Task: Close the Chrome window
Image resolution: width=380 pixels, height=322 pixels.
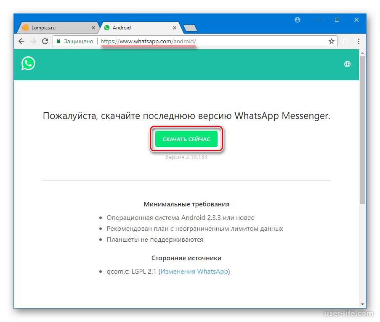Action: point(356,20)
